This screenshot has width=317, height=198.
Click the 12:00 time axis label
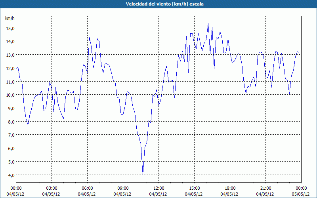(159, 188)
